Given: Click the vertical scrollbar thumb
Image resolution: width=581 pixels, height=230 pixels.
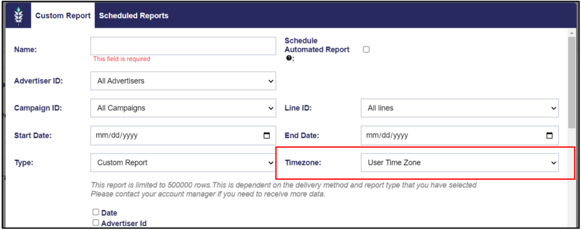Looking at the screenshot, I should coord(572,82).
